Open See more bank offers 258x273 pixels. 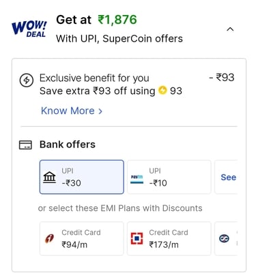pyautogui.click(x=228, y=177)
